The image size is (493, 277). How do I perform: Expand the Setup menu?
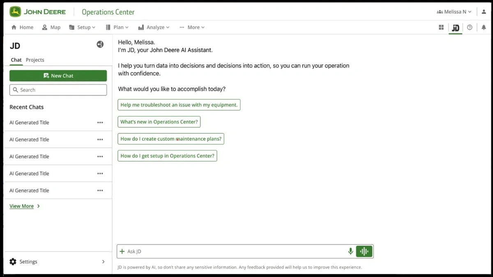coord(82,27)
